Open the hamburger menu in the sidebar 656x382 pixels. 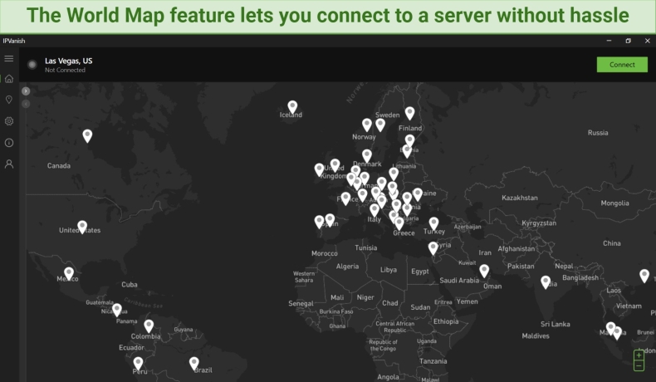9,59
